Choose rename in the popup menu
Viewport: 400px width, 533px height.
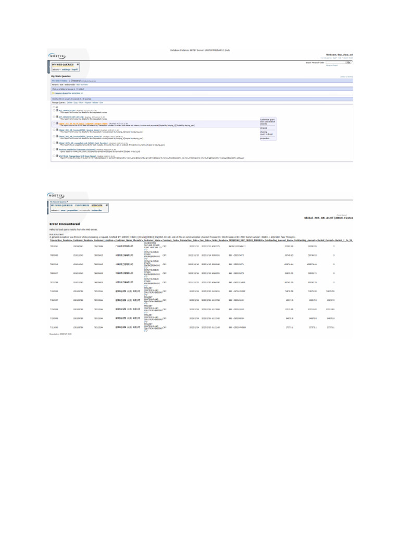[x=264, y=128]
